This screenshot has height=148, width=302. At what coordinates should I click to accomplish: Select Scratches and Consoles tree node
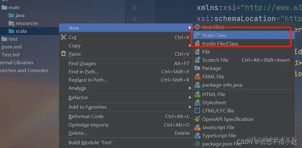point(24,71)
